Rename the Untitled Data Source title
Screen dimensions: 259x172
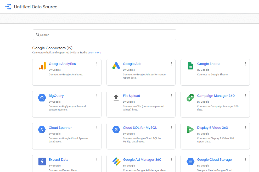click(36, 7)
